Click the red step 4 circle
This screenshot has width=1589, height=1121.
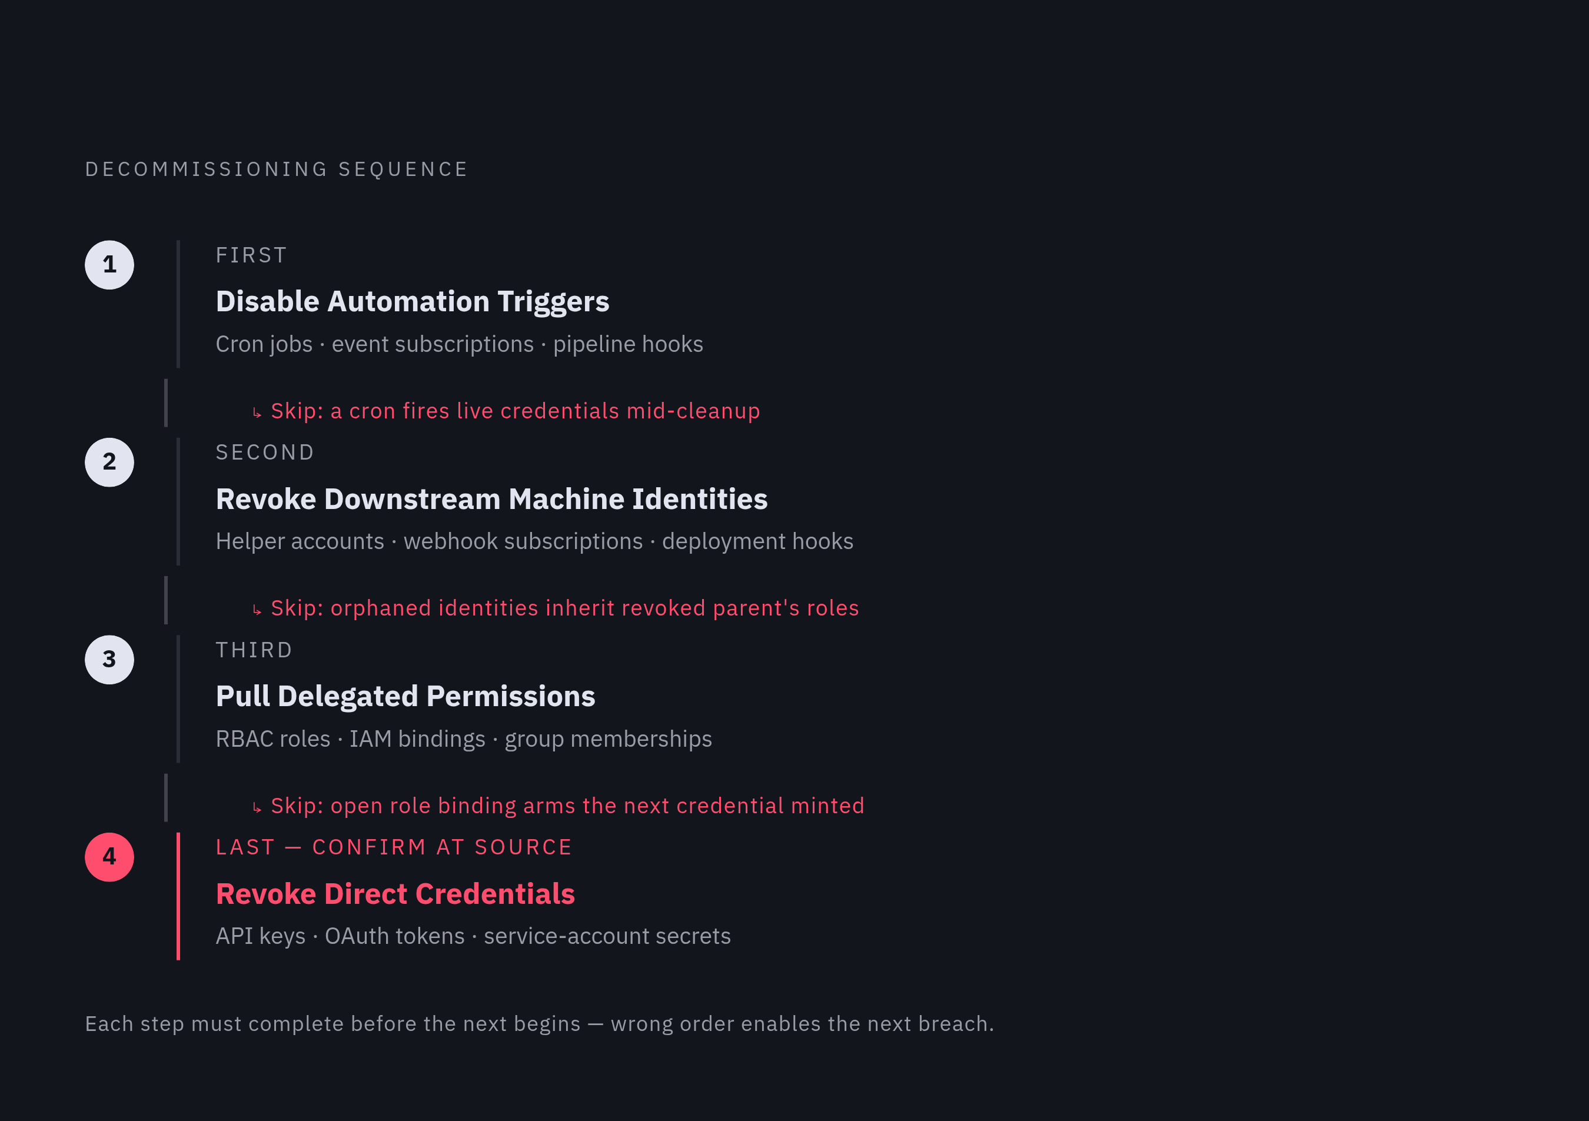(109, 857)
